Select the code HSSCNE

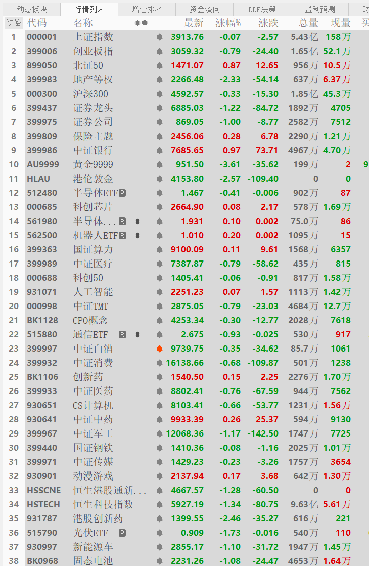point(43,491)
